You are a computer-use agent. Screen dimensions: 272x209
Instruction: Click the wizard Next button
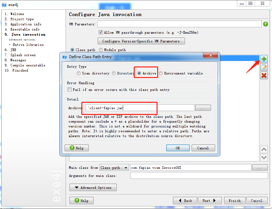click(210, 201)
